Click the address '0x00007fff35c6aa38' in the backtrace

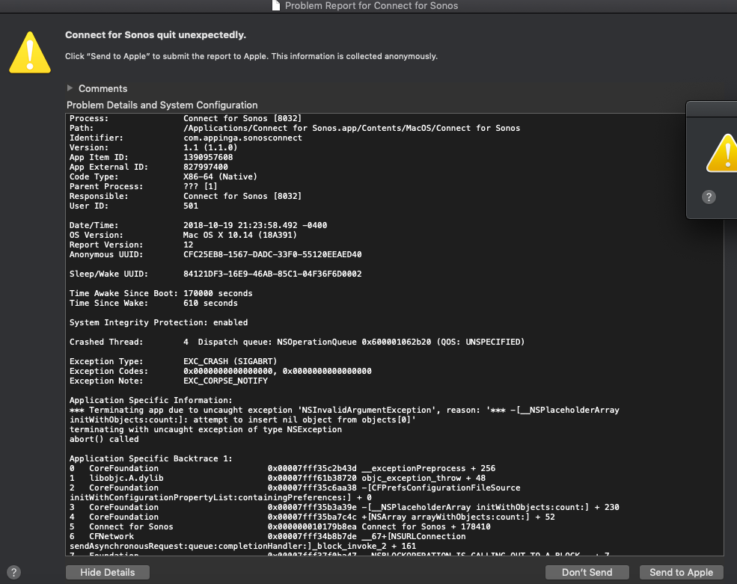pyautogui.click(x=312, y=488)
